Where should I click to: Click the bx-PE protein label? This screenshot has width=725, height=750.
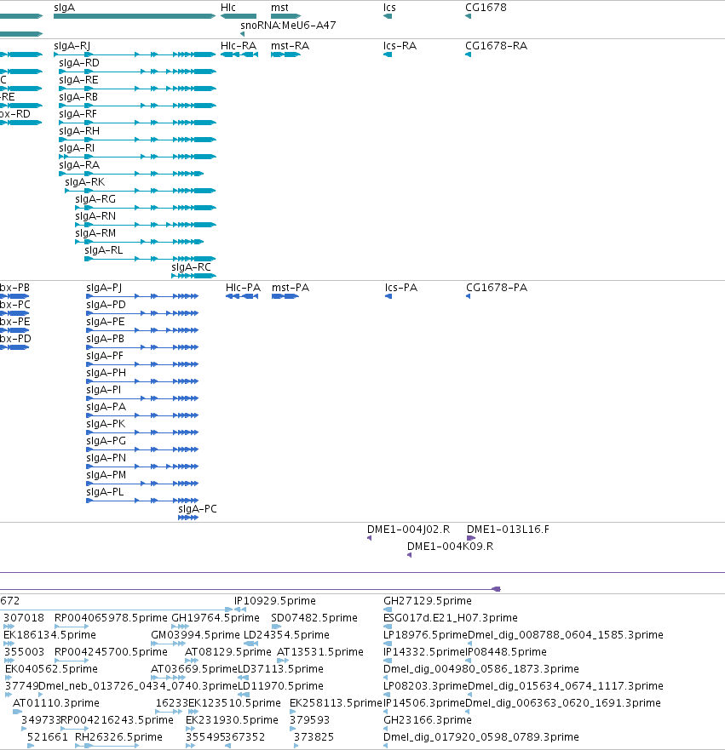click(14, 322)
